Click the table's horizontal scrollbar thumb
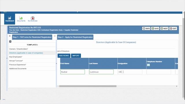 88,86
